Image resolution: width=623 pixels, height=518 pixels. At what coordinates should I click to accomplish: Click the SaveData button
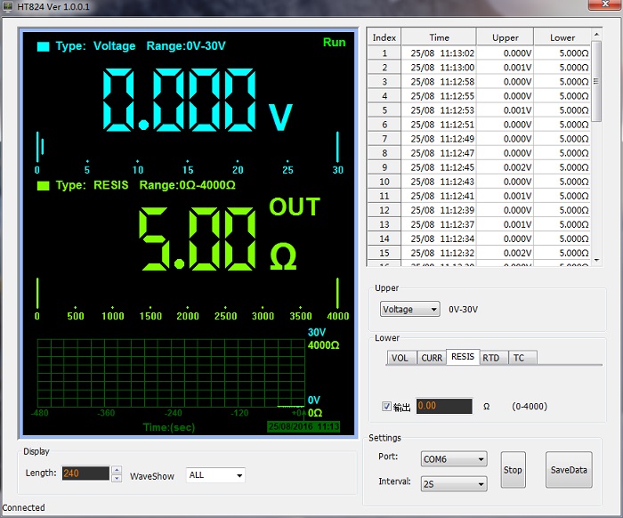(x=569, y=470)
